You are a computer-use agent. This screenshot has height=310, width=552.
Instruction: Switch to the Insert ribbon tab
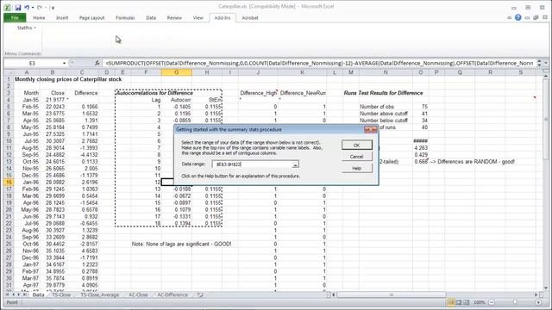click(x=62, y=17)
